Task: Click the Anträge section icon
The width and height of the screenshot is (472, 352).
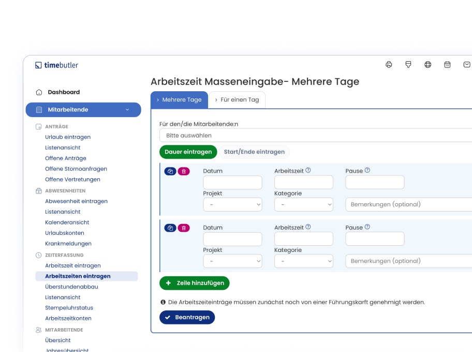Action: [x=38, y=126]
